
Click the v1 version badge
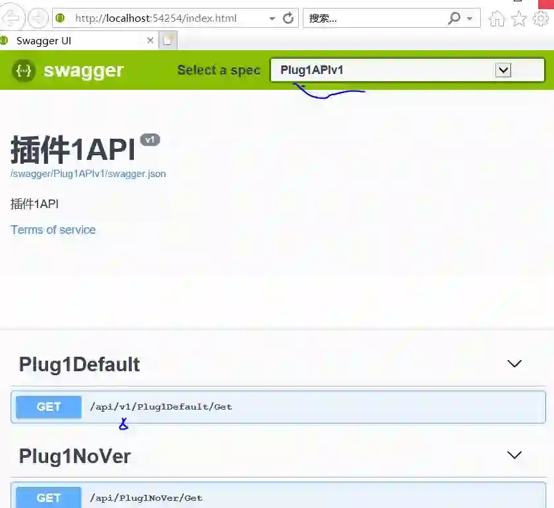pos(150,139)
